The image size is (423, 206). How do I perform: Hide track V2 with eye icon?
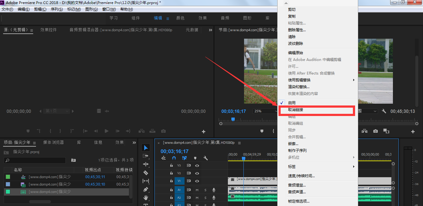click(197, 173)
